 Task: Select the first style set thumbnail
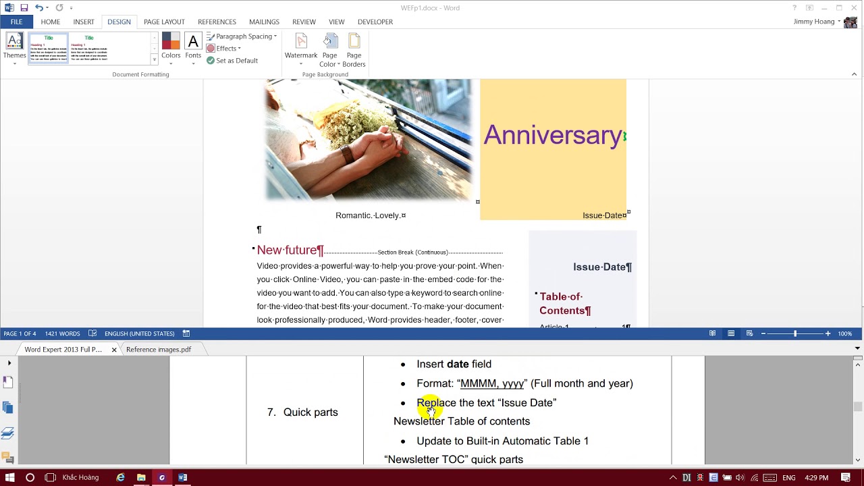[49, 48]
